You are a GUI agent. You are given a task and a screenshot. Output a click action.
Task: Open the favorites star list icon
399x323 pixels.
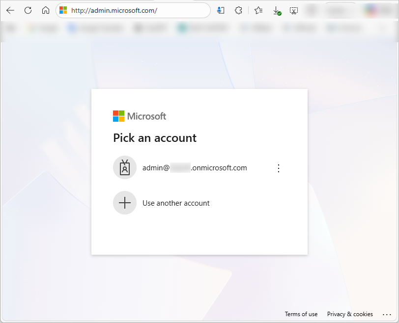[258, 10]
